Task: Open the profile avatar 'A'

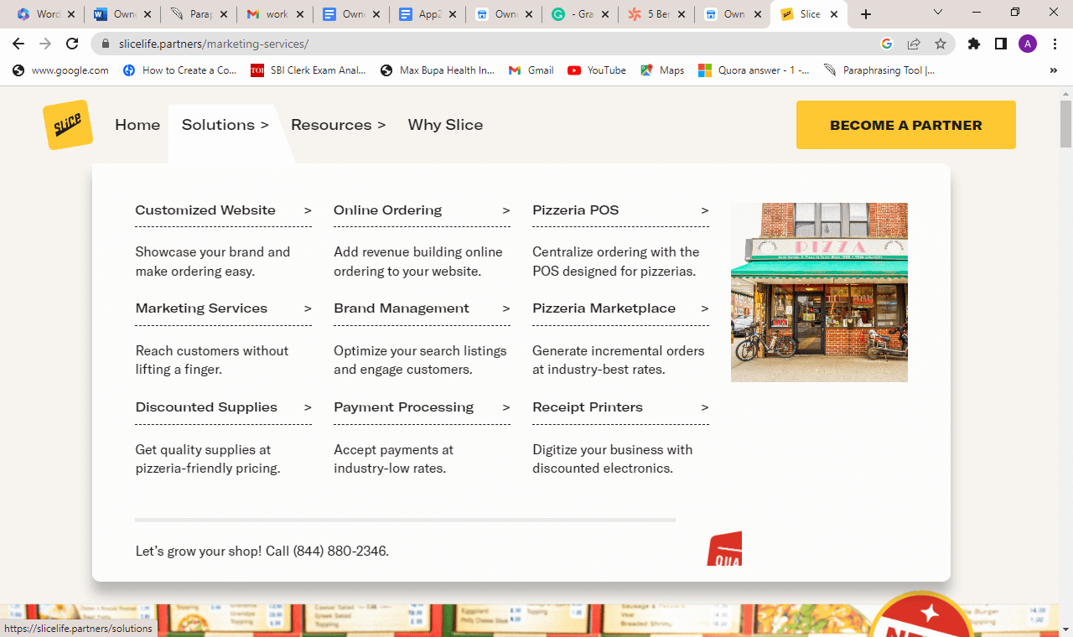Action: (1028, 44)
